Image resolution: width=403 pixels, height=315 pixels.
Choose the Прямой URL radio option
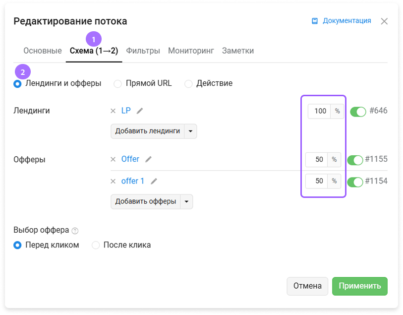117,84
